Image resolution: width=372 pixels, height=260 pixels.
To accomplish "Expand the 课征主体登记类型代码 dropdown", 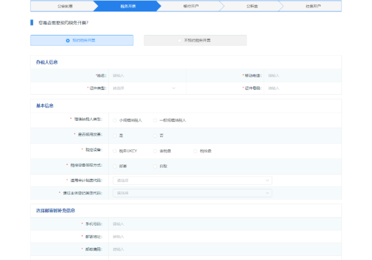I will [x=192, y=193].
